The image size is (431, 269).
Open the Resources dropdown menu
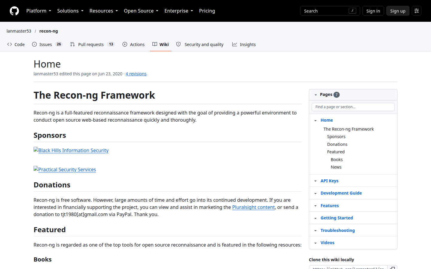pyautogui.click(x=104, y=11)
